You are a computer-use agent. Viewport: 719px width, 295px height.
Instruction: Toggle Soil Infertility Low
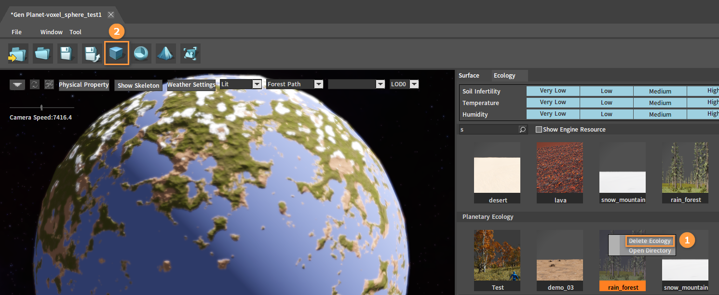pyautogui.click(x=606, y=91)
